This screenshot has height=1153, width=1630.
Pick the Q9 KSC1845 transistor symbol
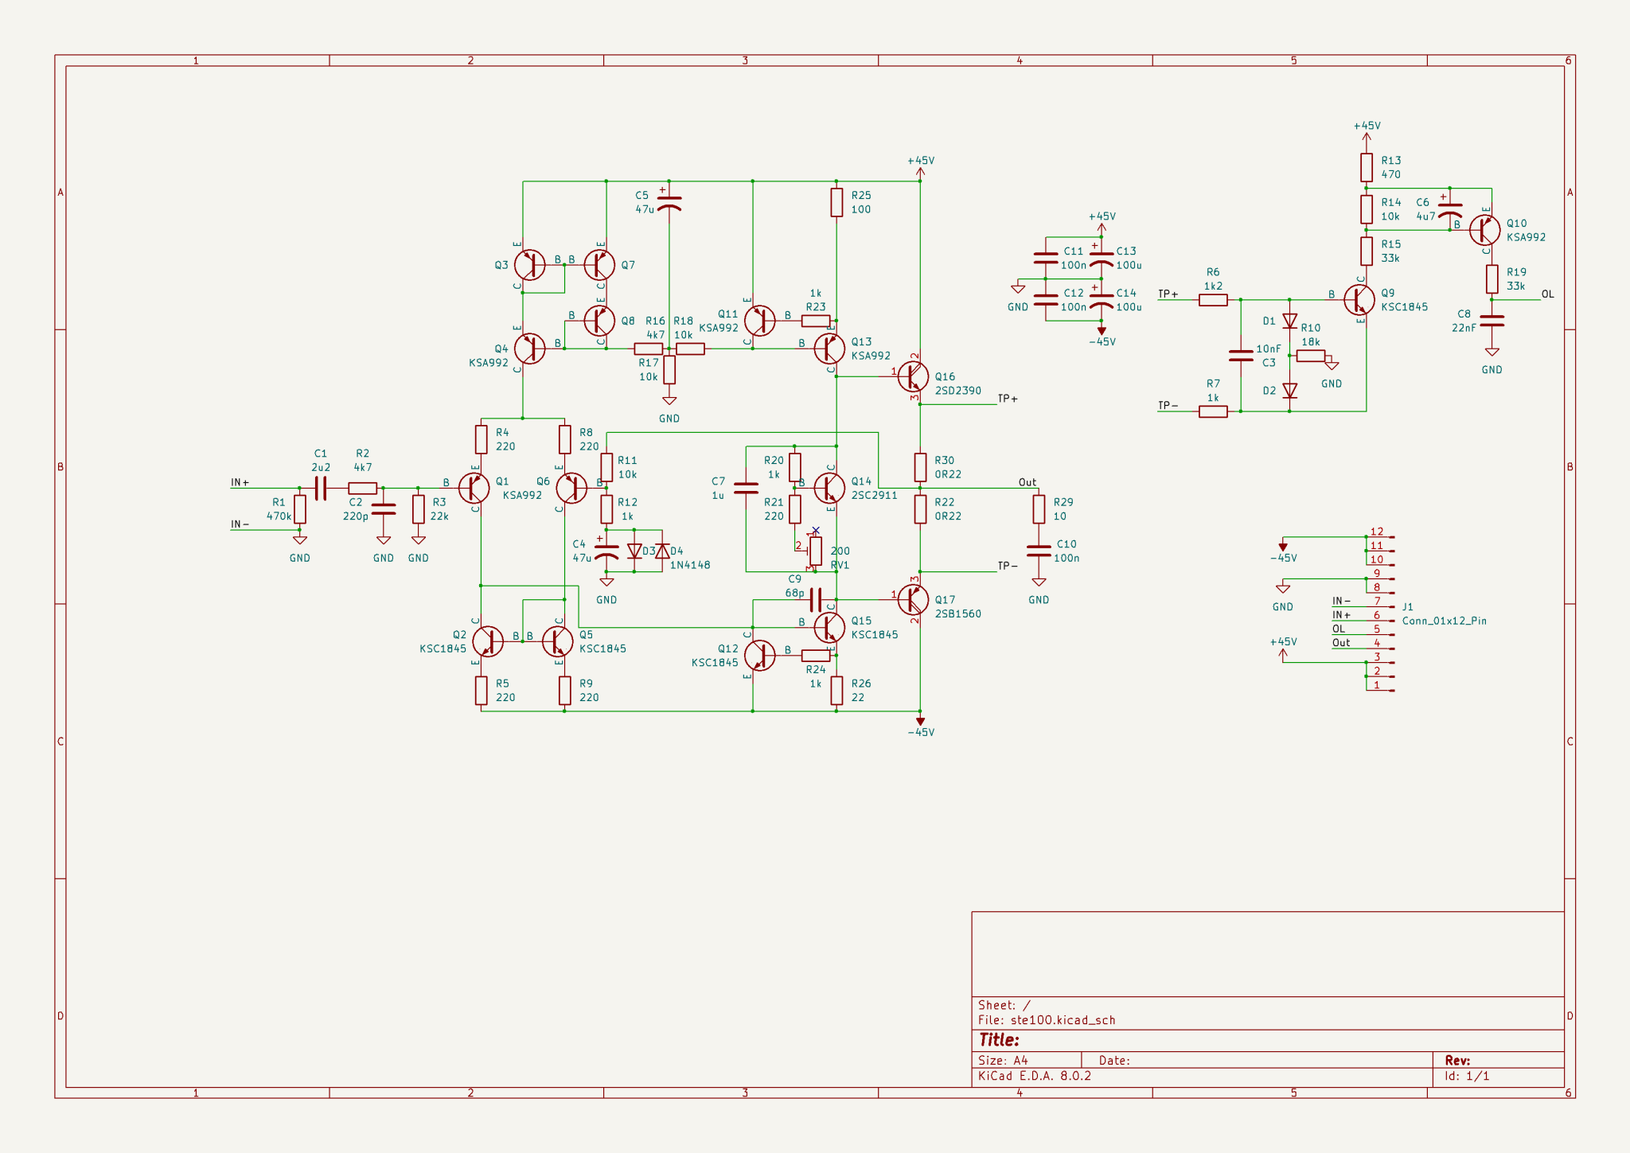click(x=1359, y=300)
